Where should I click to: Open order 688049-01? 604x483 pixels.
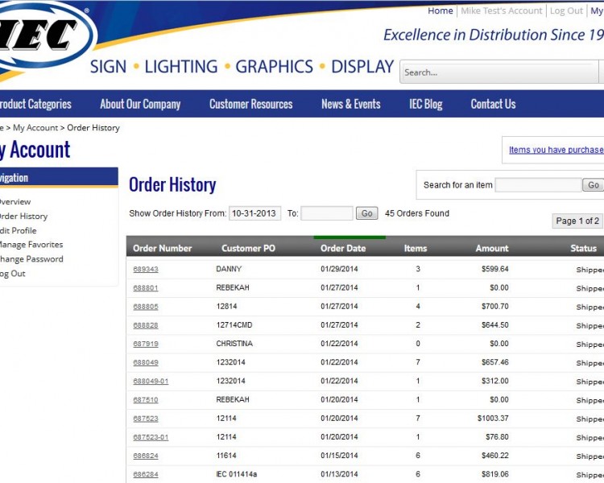point(151,381)
